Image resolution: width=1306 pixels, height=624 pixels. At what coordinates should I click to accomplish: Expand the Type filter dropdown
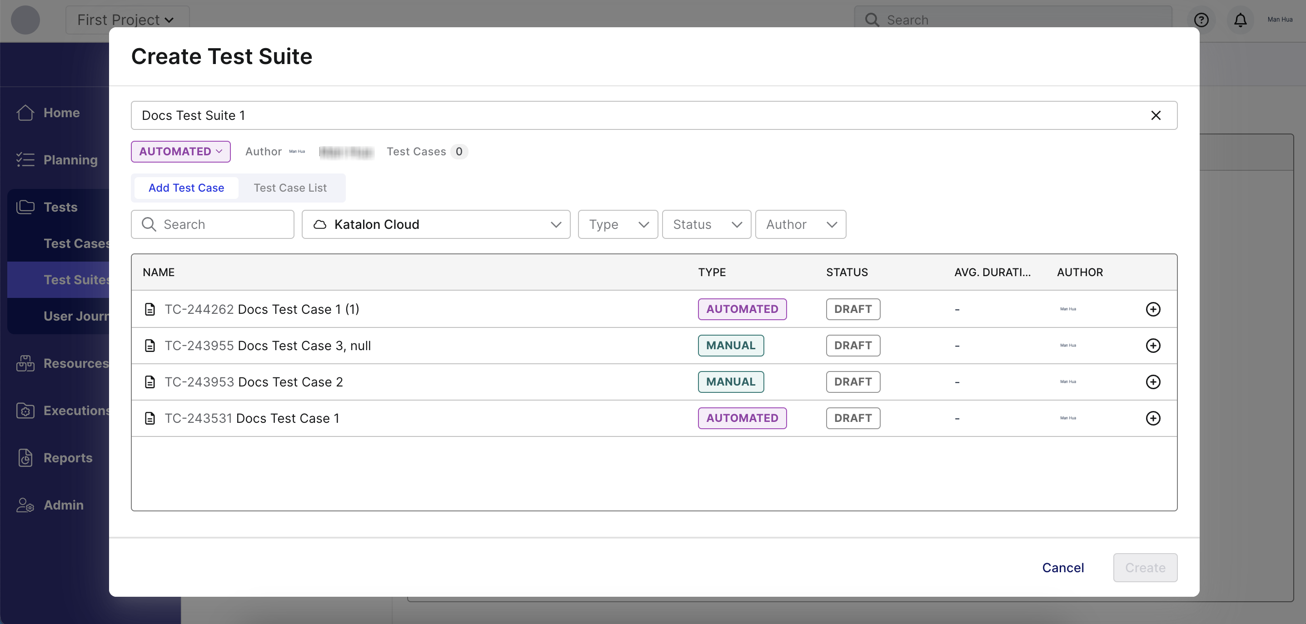point(618,224)
